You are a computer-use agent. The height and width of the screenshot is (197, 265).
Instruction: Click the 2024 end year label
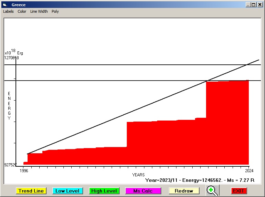[249, 171]
